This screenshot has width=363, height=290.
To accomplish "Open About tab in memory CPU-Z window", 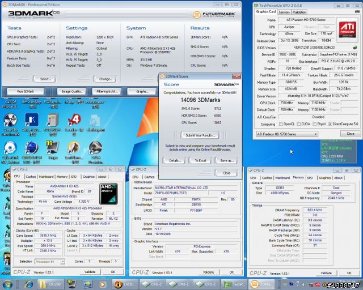I will (x=338, y=178).
